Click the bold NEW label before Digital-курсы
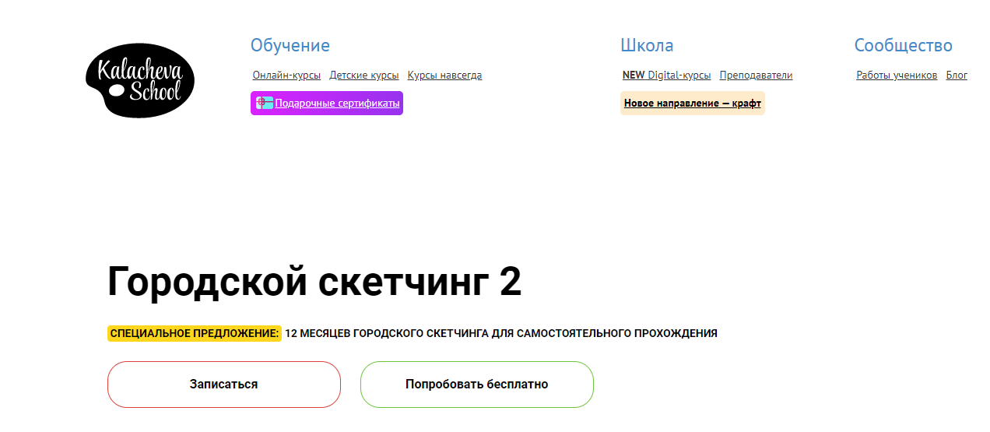Viewport: 990px width, 432px height. point(634,76)
